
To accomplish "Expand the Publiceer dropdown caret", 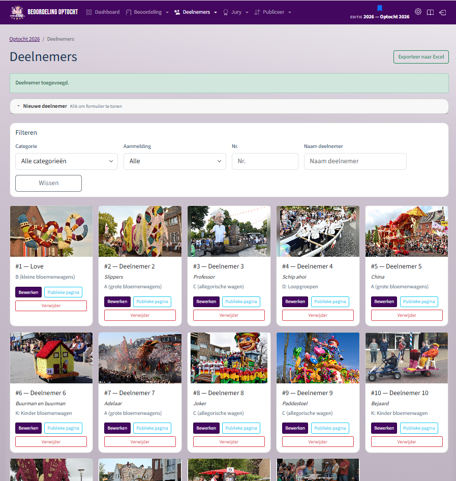I will pos(290,13).
